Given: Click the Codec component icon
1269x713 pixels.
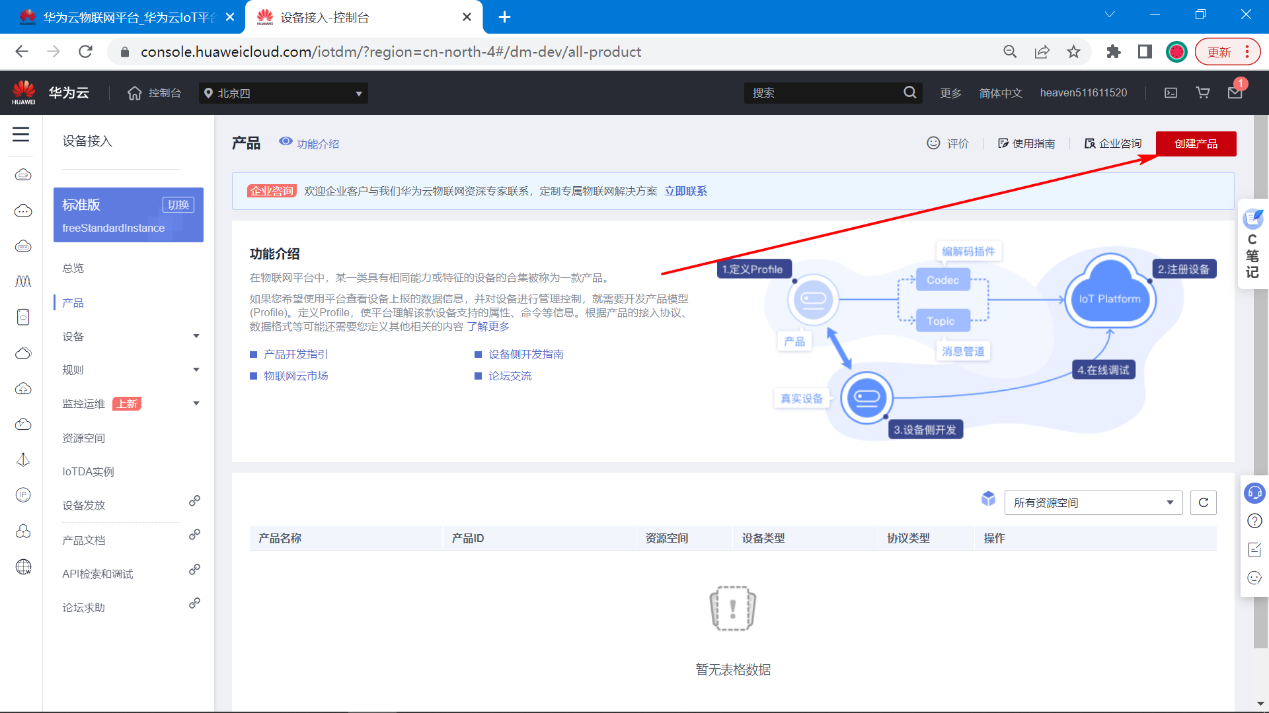Looking at the screenshot, I should tap(941, 281).
